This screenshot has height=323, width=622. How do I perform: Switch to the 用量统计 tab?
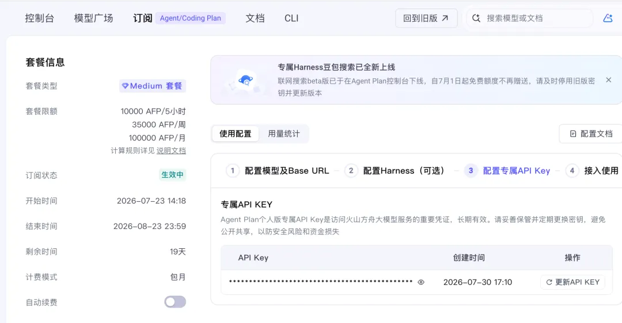click(x=283, y=134)
